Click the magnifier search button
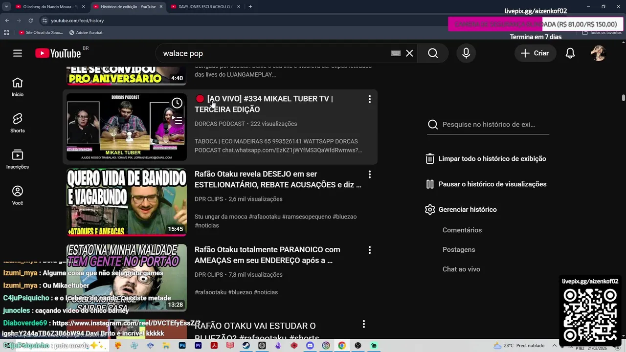 point(433,53)
